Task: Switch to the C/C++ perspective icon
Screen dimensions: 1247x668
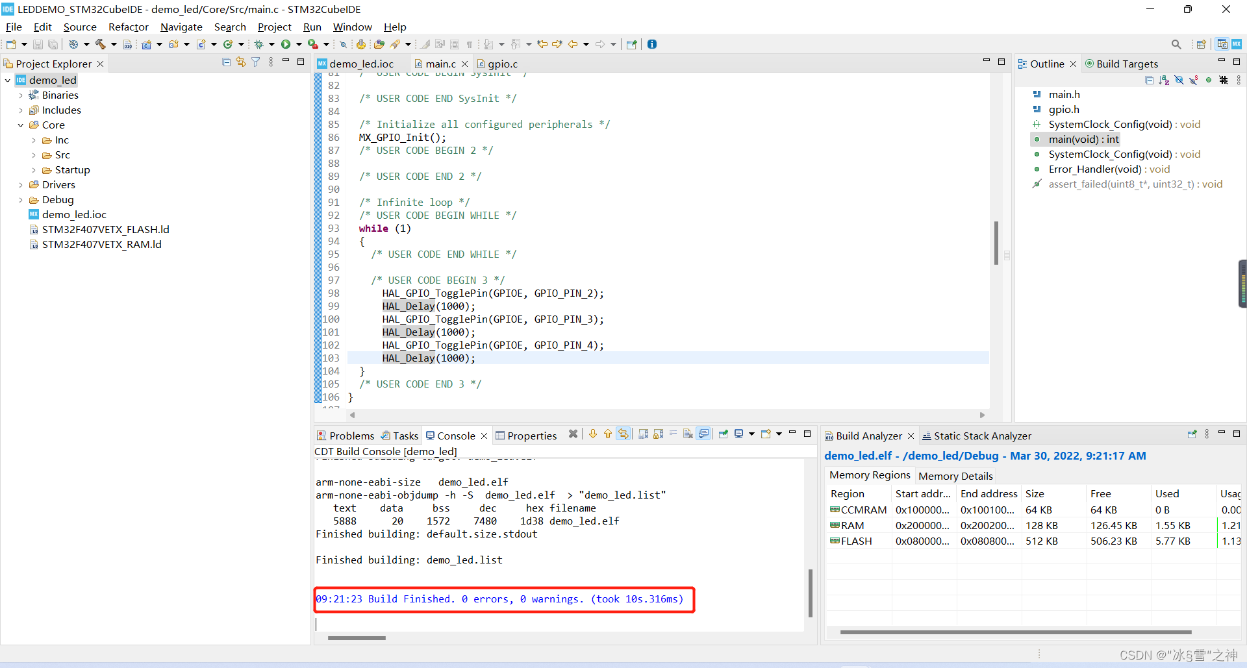Action: 1222,44
